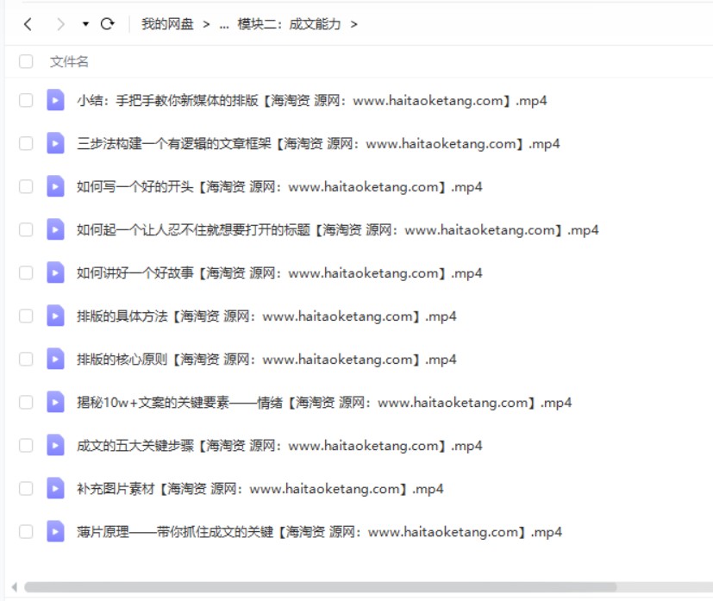713x601 pixels.
Task: Click the arrow after 我的网盘 breadcrumb
Action: [206, 24]
